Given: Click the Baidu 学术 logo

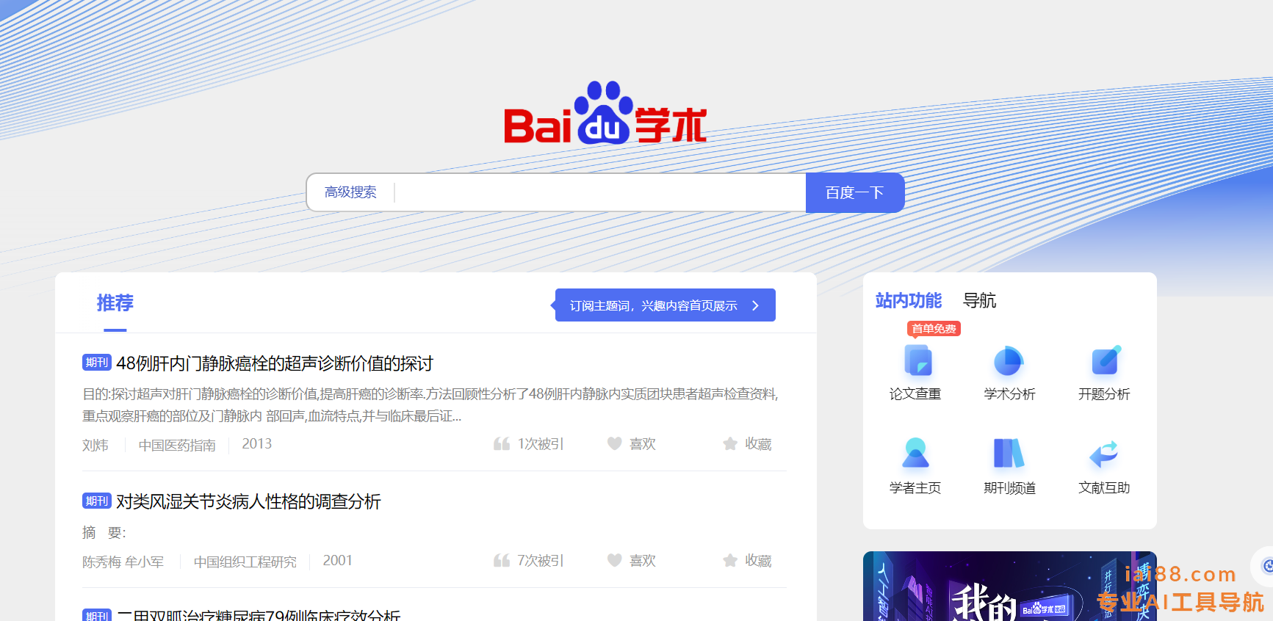Looking at the screenshot, I should pyautogui.click(x=605, y=113).
